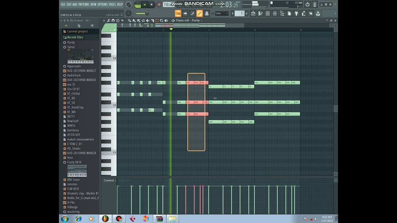Click the piano roll vertical scrollbar
The image size is (397, 223).
(x=335, y=109)
